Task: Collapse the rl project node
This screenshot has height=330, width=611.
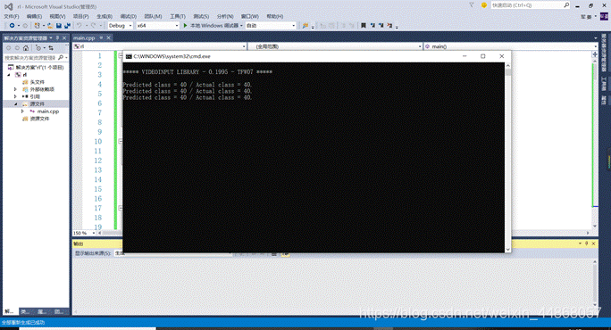Action: click(9, 75)
